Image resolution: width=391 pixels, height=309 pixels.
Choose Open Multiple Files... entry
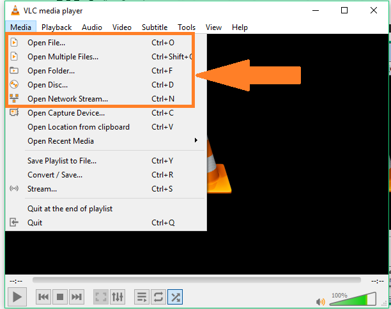click(106, 57)
